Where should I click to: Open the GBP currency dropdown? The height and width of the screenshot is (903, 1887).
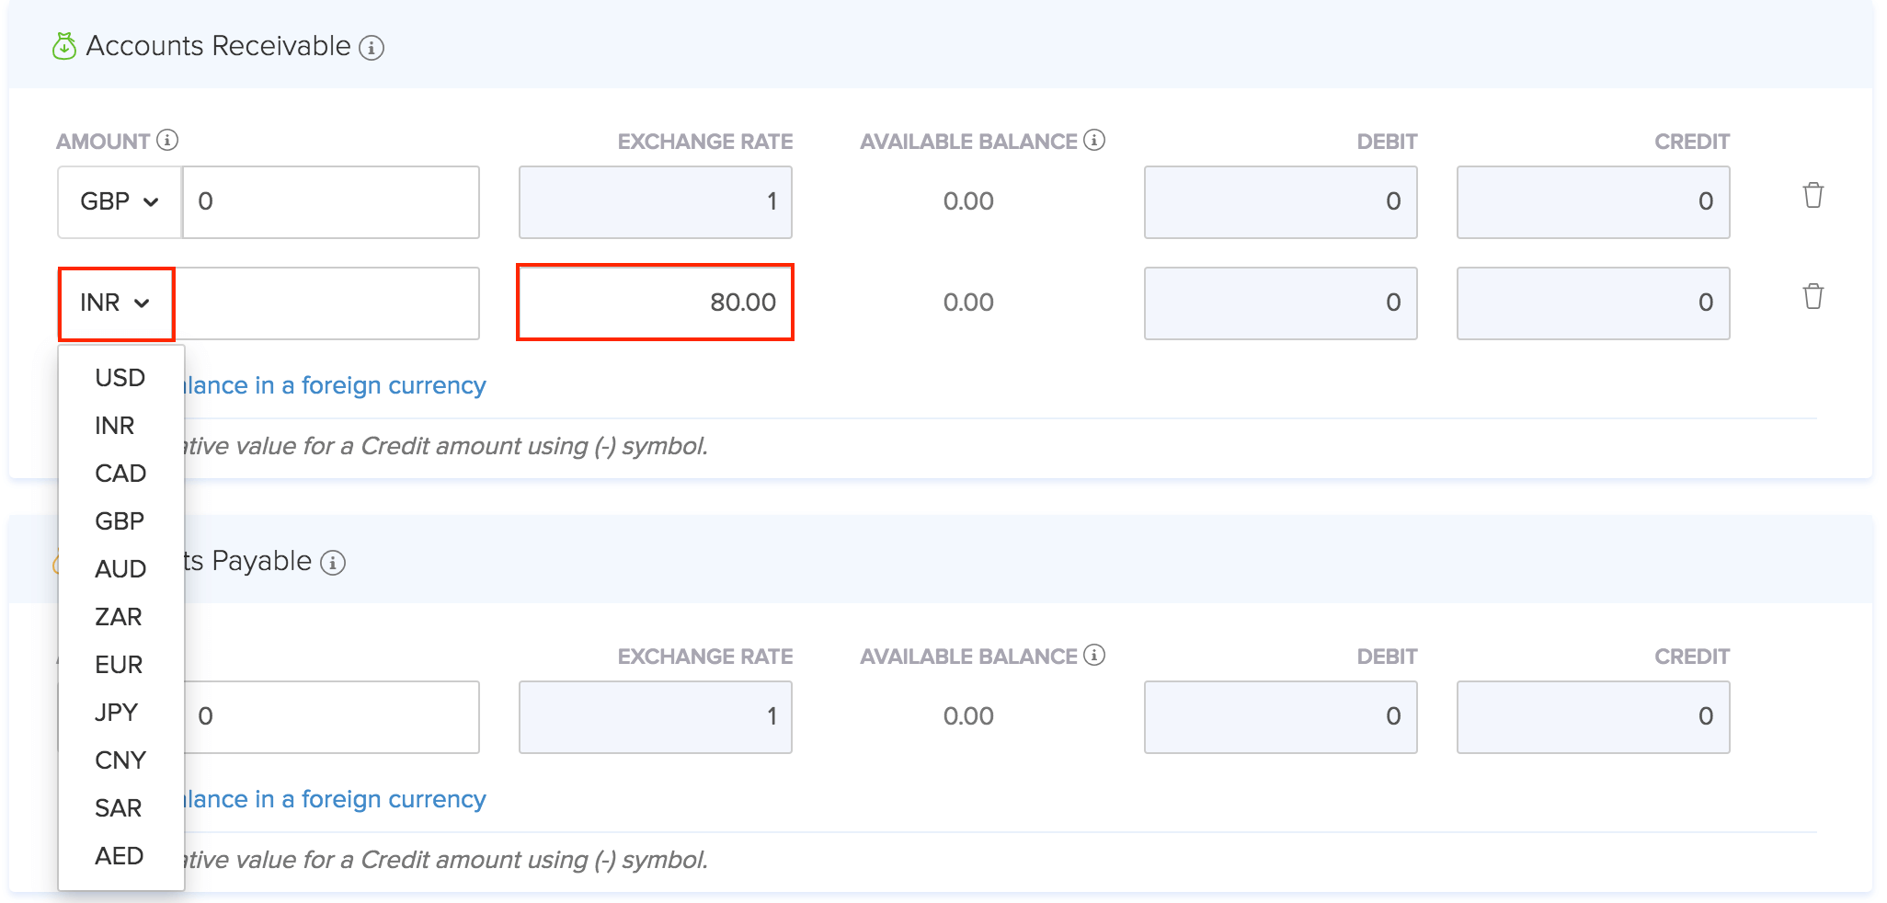click(120, 202)
